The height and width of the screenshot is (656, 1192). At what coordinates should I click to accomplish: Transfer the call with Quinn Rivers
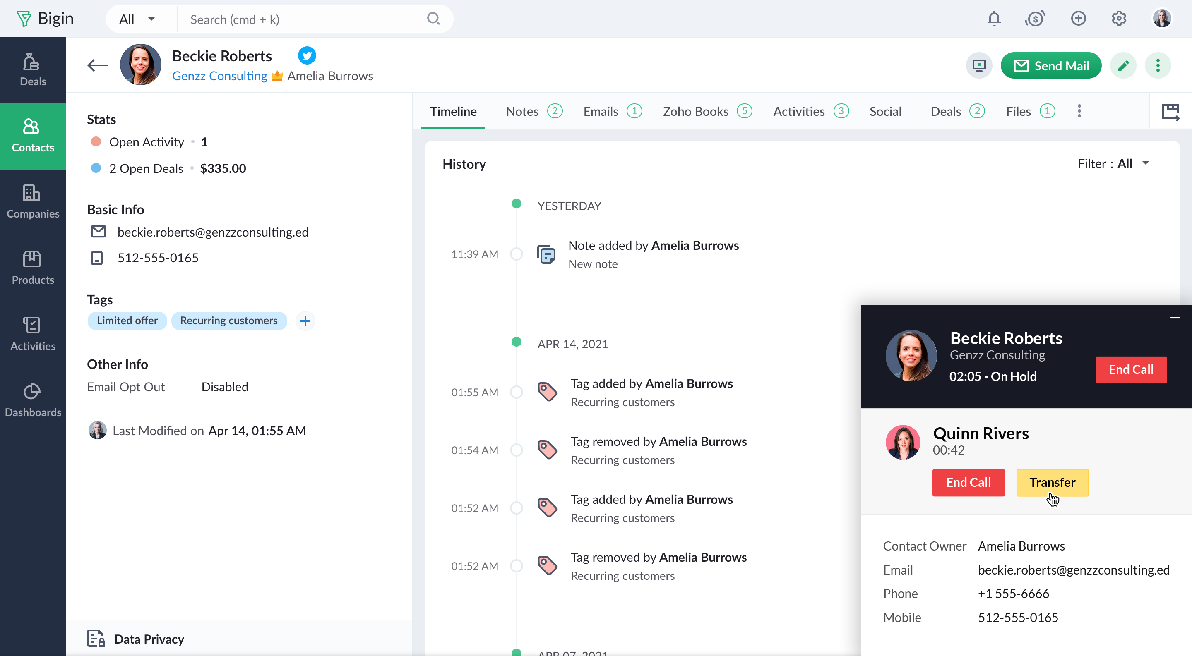[1052, 483]
